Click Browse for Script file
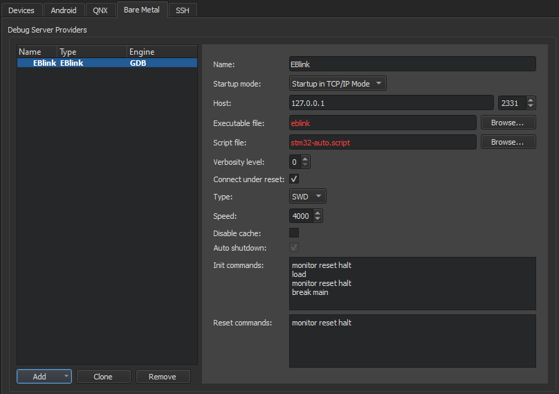The height and width of the screenshot is (394, 559). 508,142
